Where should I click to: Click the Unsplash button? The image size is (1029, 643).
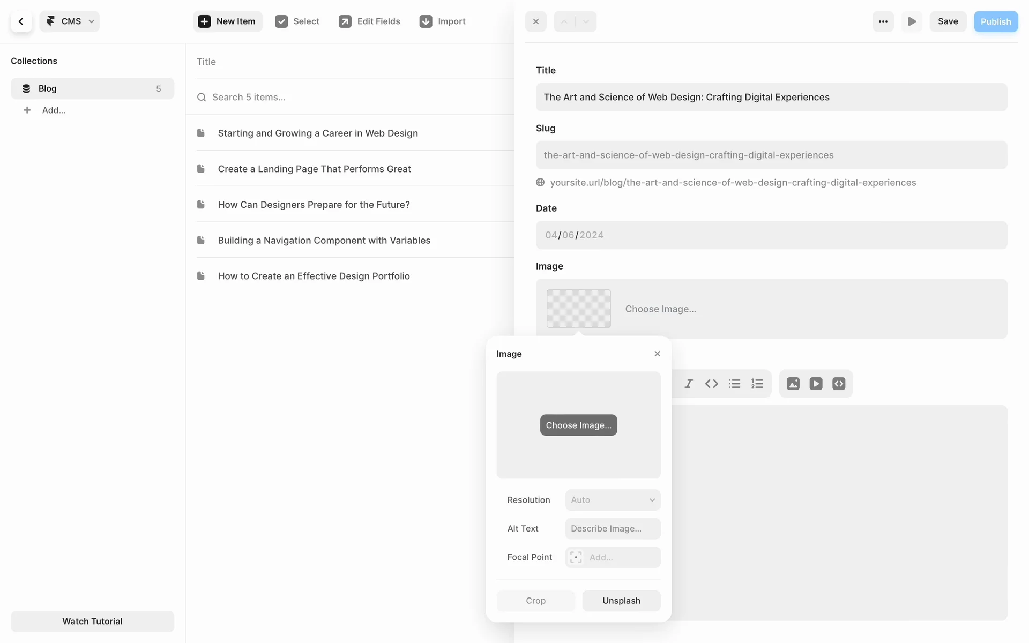click(621, 601)
